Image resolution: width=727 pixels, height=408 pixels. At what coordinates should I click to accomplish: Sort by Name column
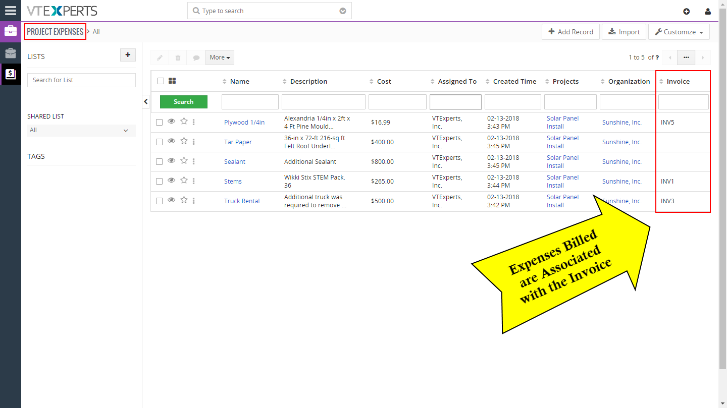[x=239, y=81]
